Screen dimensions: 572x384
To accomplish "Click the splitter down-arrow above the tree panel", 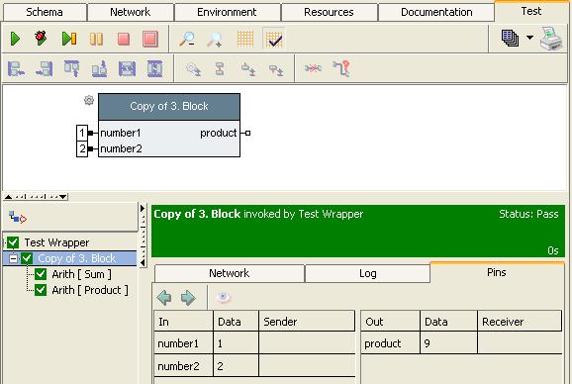I will pos(62,197).
